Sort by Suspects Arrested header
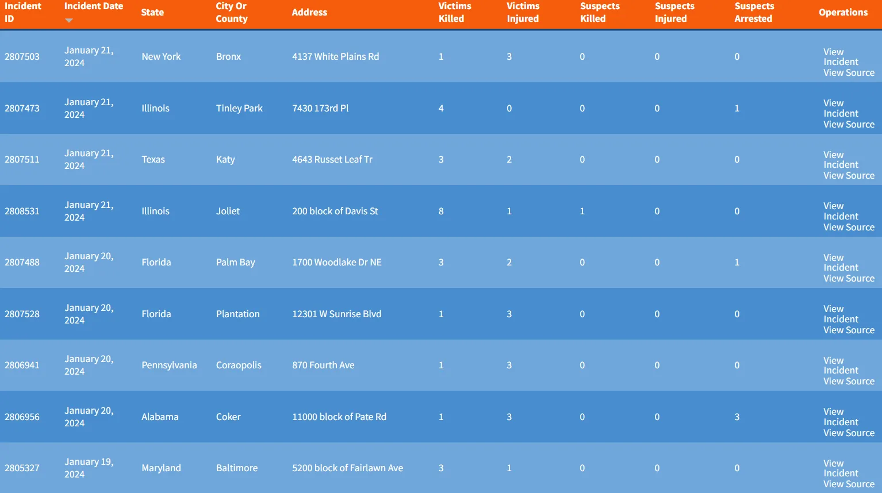The height and width of the screenshot is (493, 882). pos(754,12)
